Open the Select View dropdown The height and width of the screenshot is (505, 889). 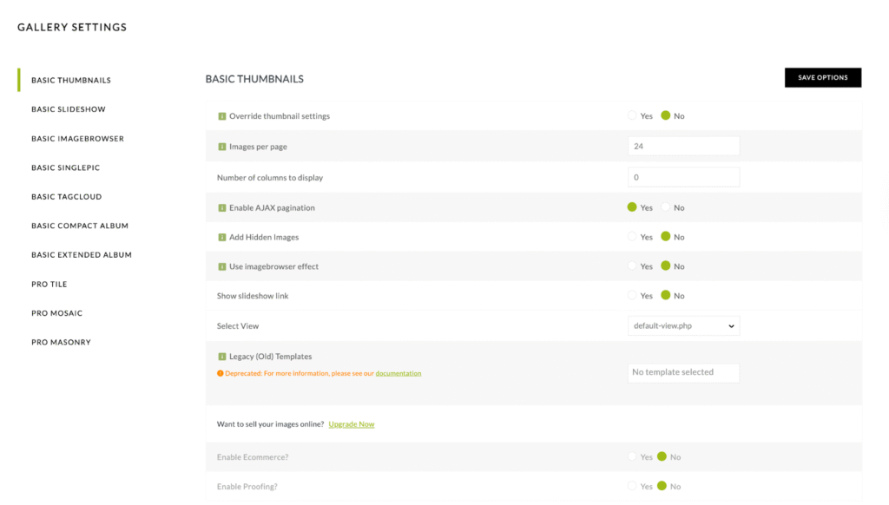pyautogui.click(x=683, y=326)
